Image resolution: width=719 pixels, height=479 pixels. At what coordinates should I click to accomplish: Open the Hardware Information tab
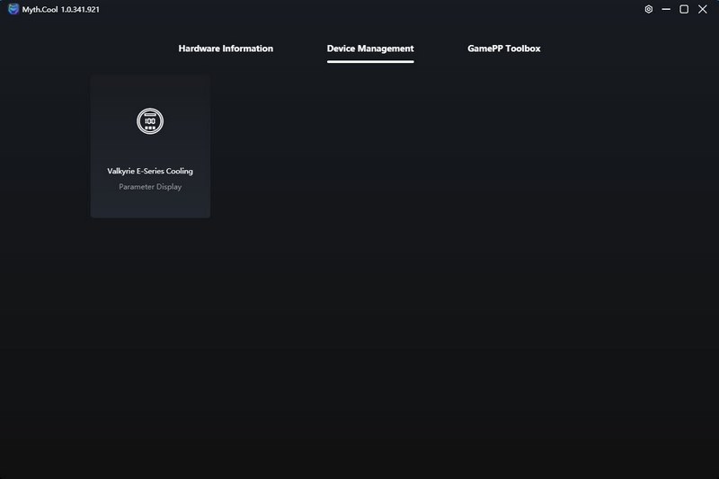click(226, 49)
